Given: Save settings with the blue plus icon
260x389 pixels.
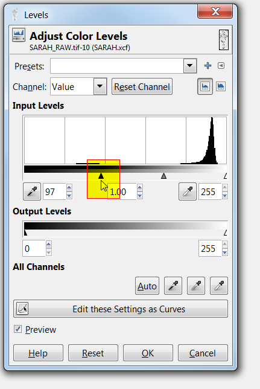Looking at the screenshot, I should (208, 66).
